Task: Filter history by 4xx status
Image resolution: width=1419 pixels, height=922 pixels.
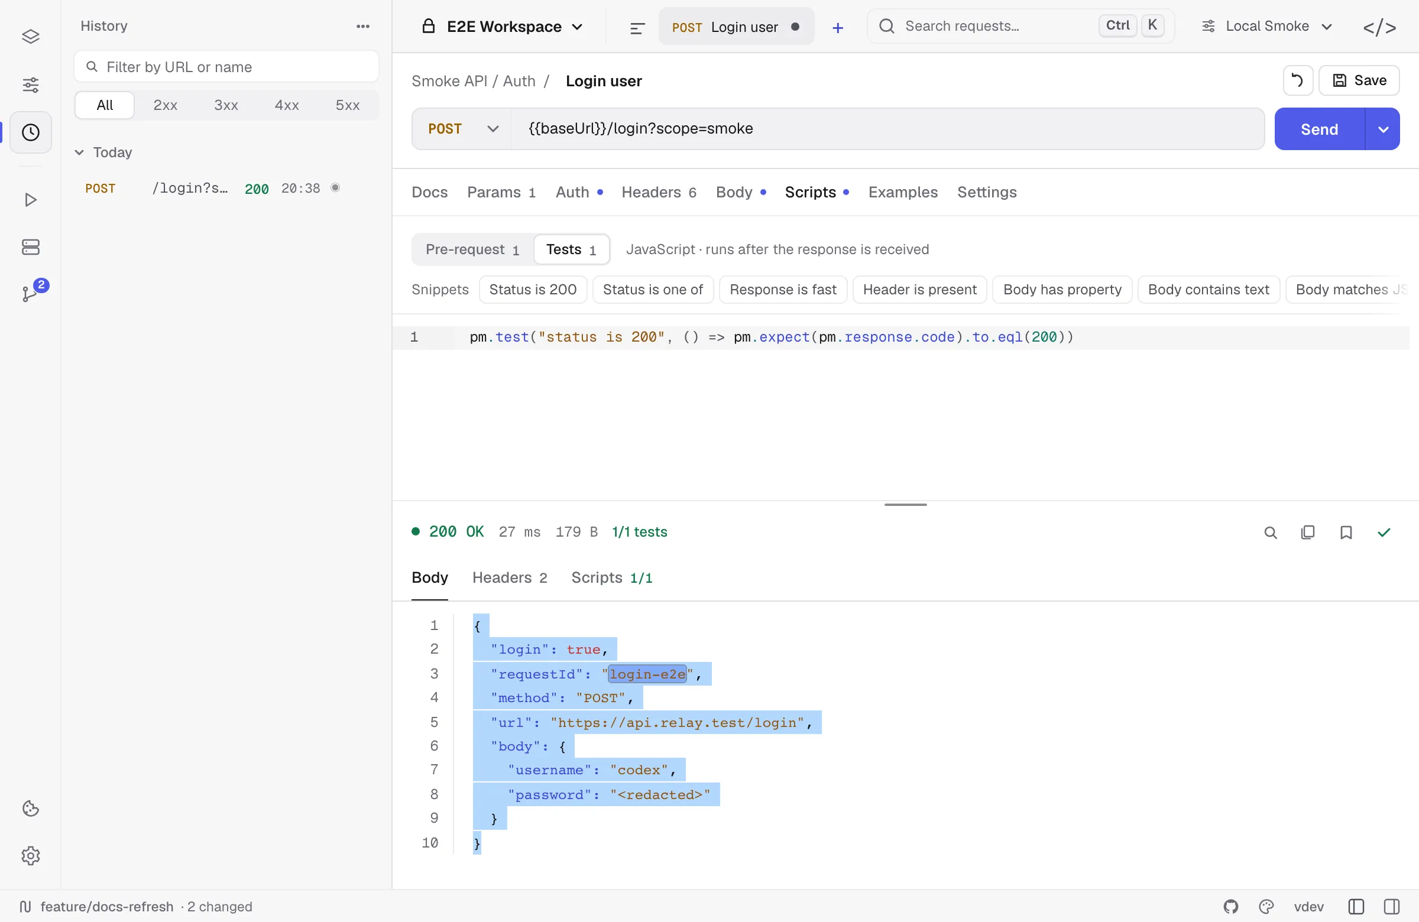Action: pos(287,105)
